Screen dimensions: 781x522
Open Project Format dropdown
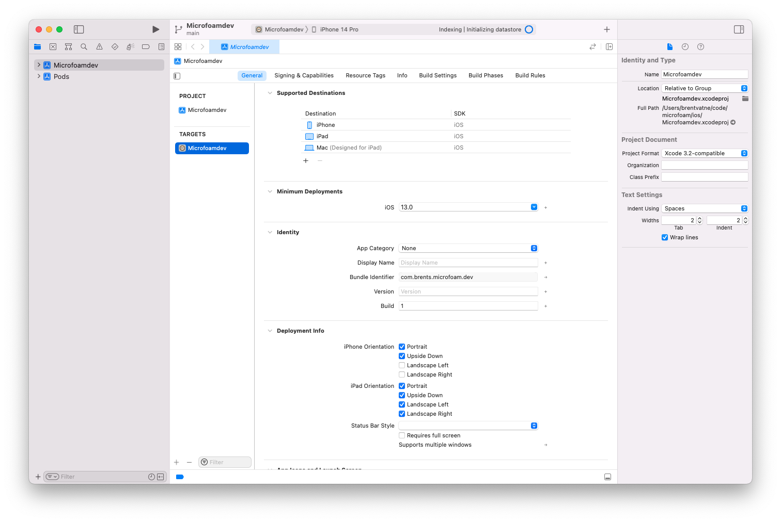pos(705,153)
